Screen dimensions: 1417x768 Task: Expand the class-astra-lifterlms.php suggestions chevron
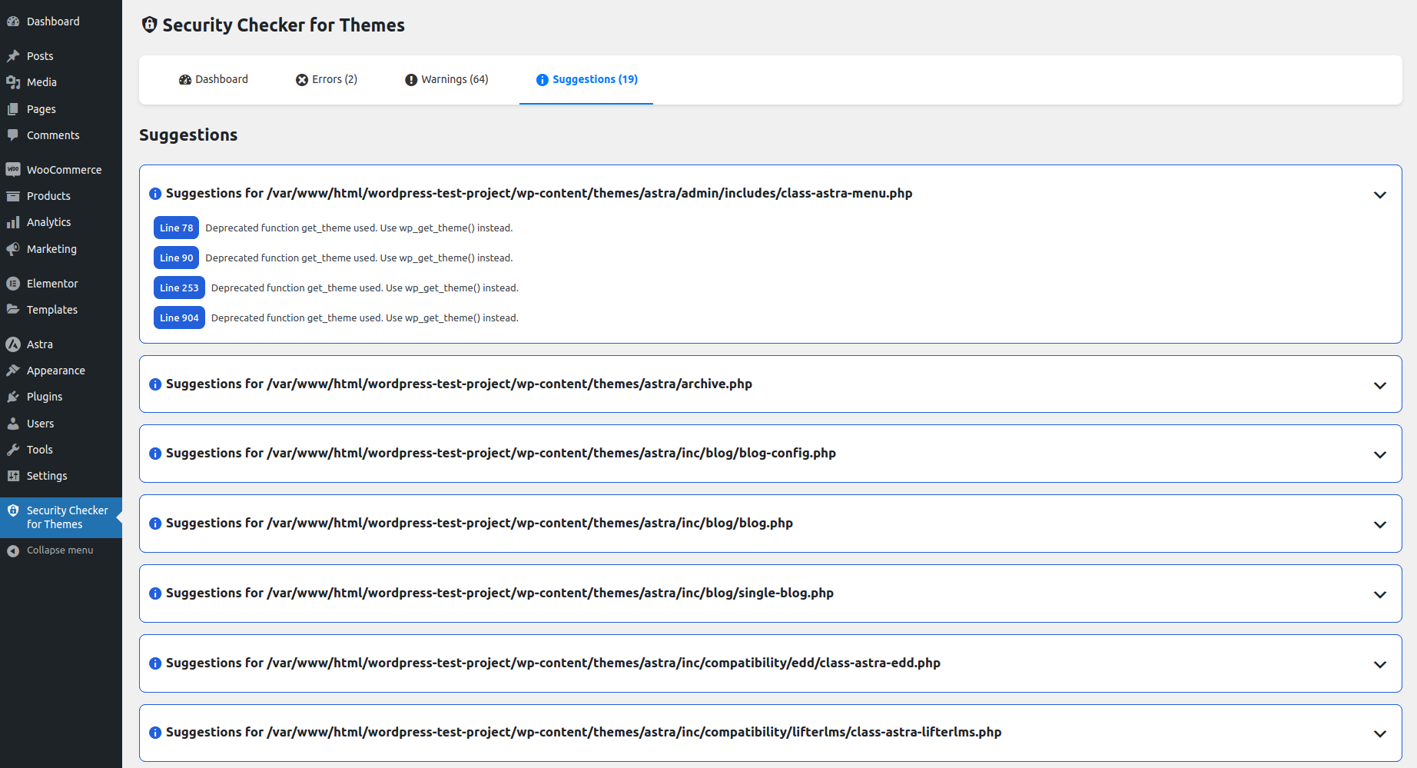coord(1380,733)
